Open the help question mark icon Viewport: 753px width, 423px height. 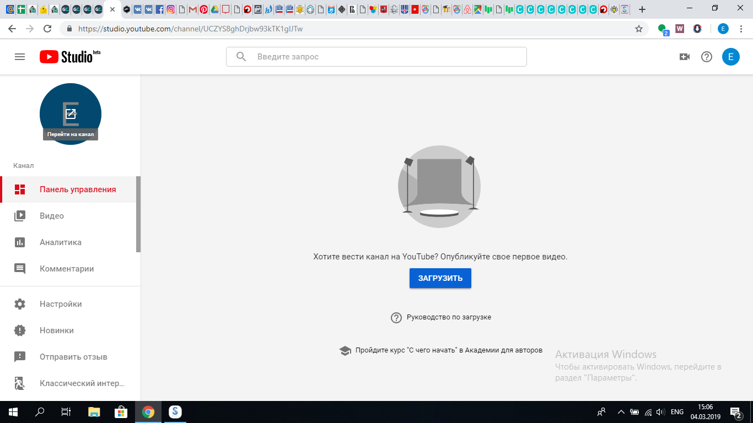707,57
